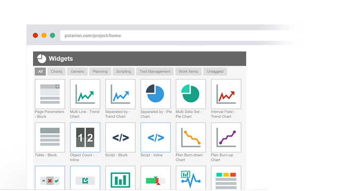341x191 pixels.
Task: Pick the Separated by - Trend Chart icon
Action: coord(120,94)
